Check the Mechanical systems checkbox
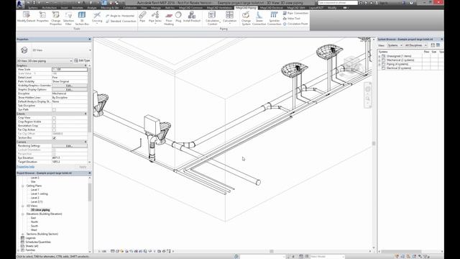The image size is (460, 259). (383, 60)
